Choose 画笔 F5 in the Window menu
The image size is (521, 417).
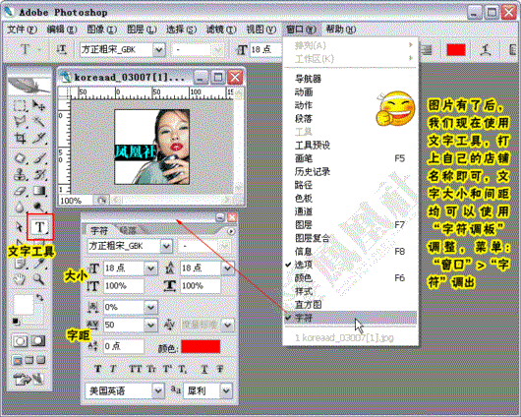point(351,158)
